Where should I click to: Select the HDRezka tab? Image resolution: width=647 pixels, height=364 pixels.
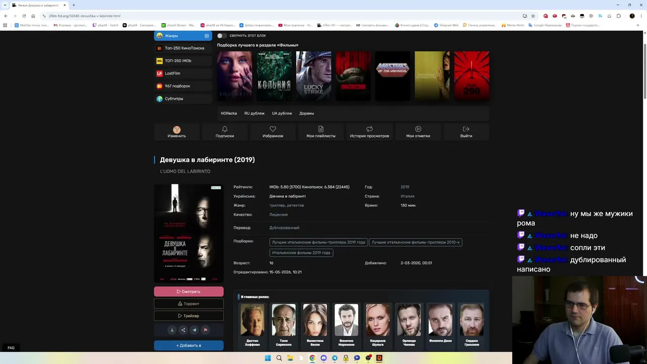228,113
